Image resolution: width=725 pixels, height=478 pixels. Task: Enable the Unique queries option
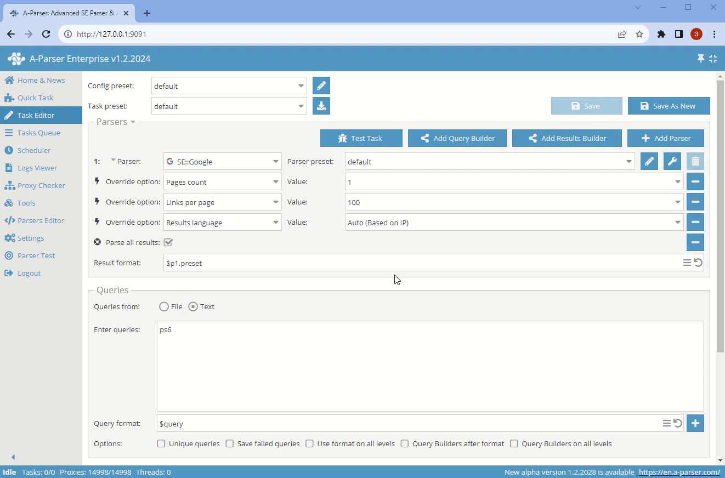[161, 443]
